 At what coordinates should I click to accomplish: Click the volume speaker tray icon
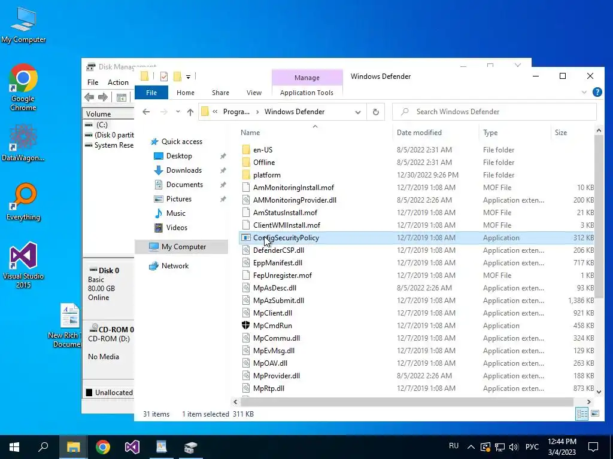pos(514,447)
